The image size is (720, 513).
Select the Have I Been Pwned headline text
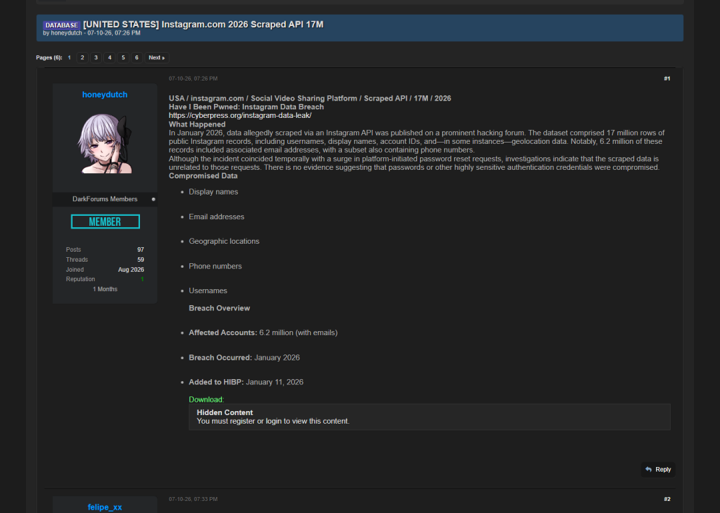(246, 107)
